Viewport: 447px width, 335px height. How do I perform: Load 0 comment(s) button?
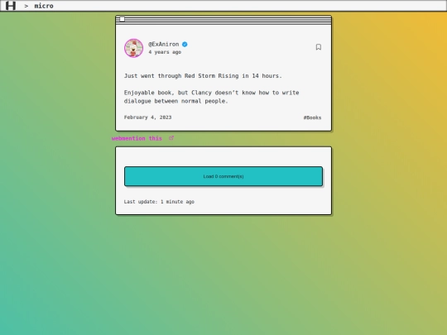[223, 176]
